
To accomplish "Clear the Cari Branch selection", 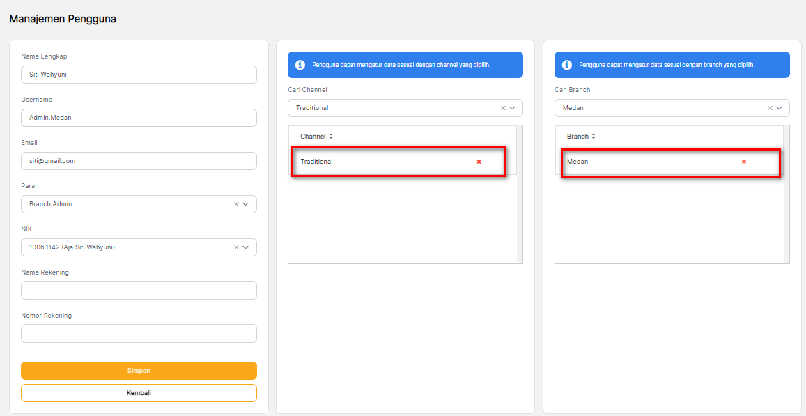I will 770,108.
